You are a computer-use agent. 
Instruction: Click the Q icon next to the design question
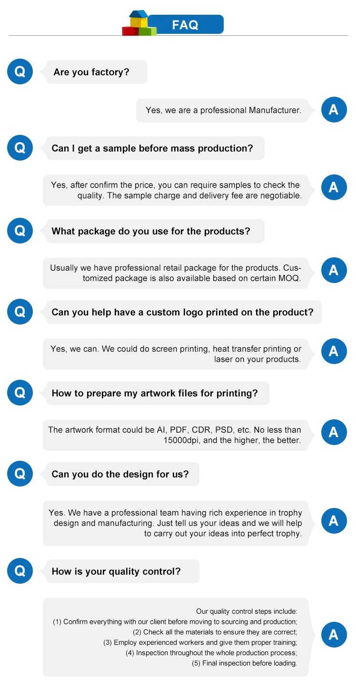coord(20,474)
